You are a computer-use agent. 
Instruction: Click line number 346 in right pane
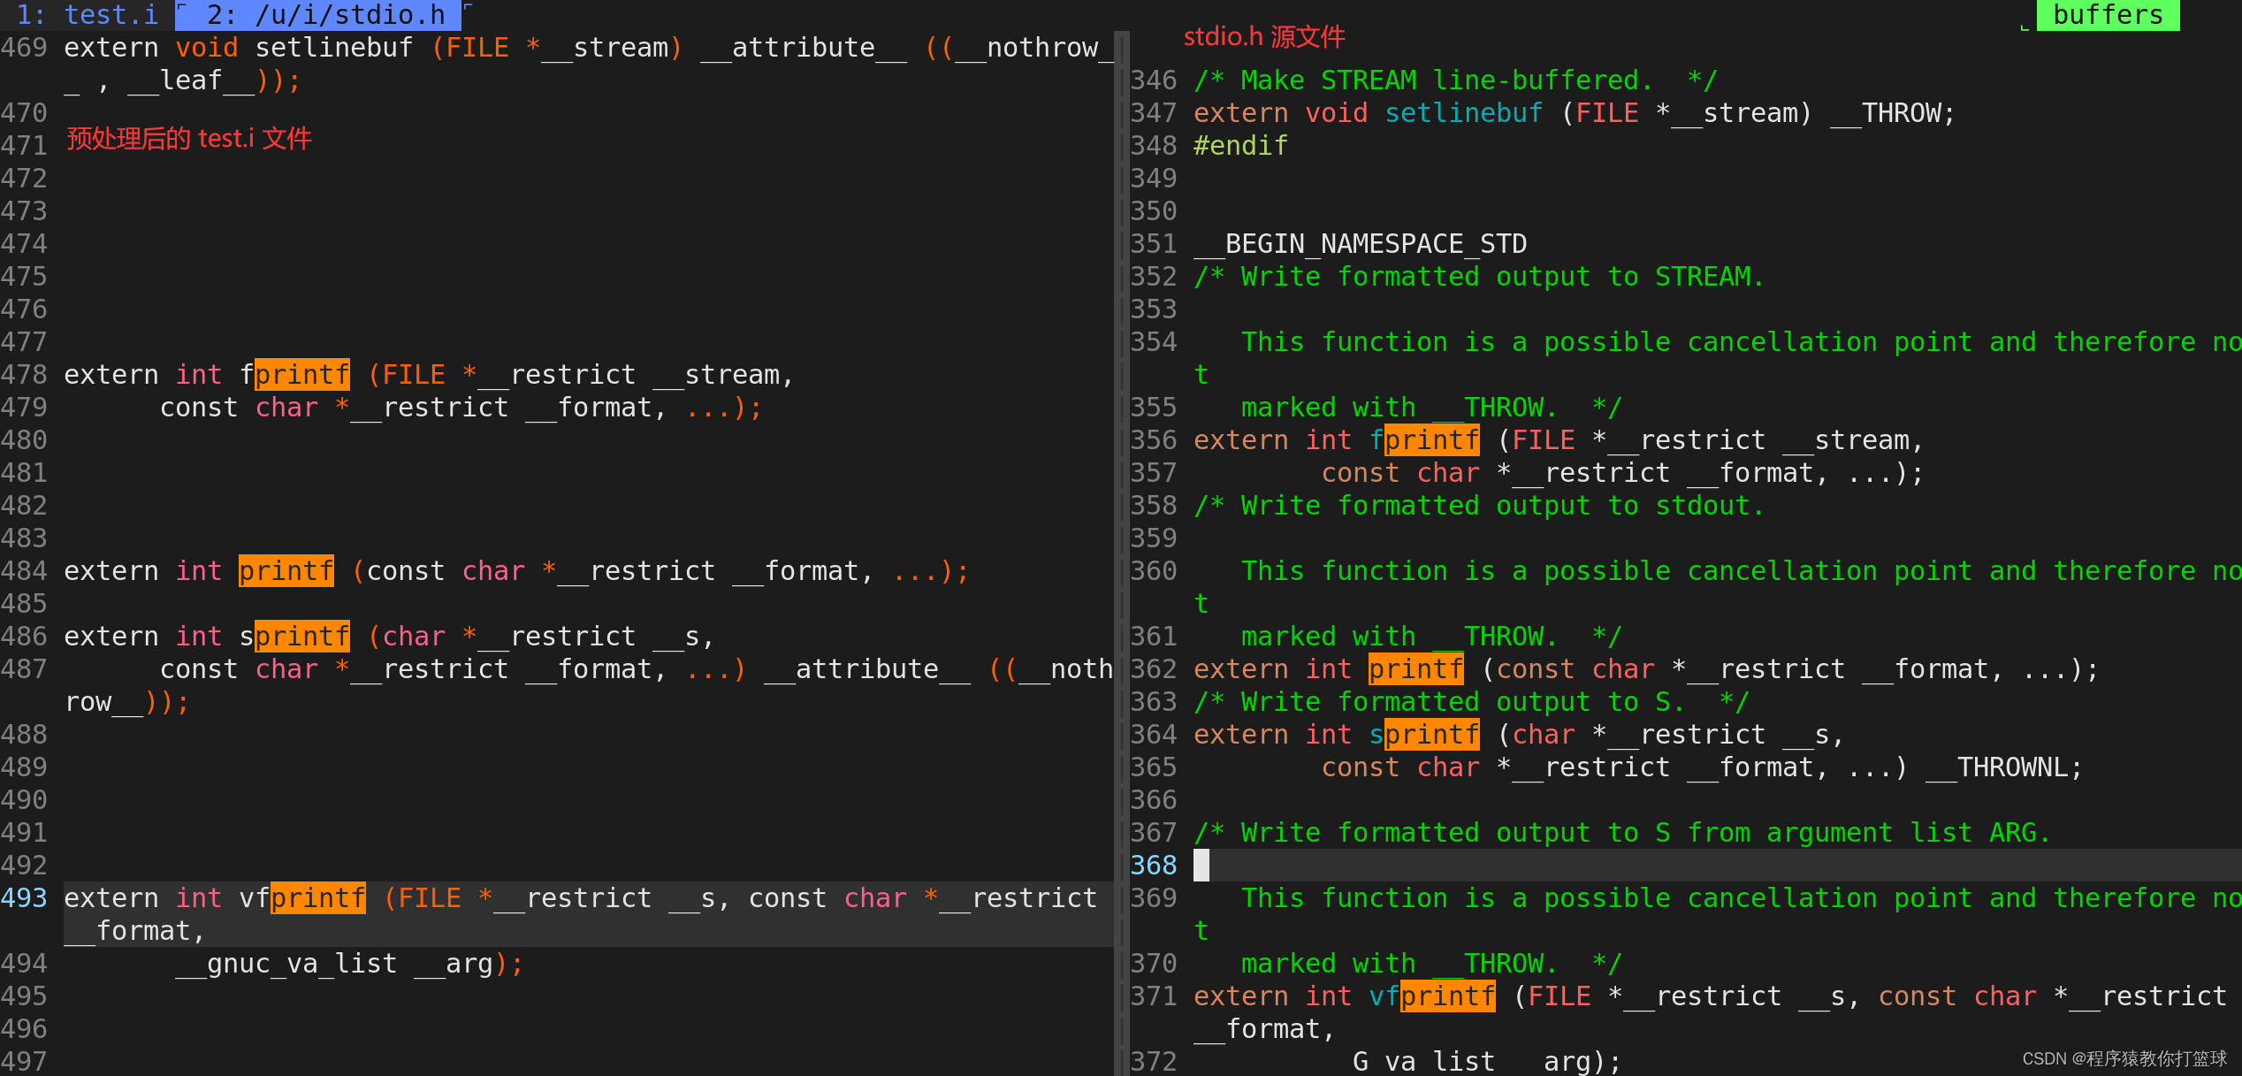1154,80
